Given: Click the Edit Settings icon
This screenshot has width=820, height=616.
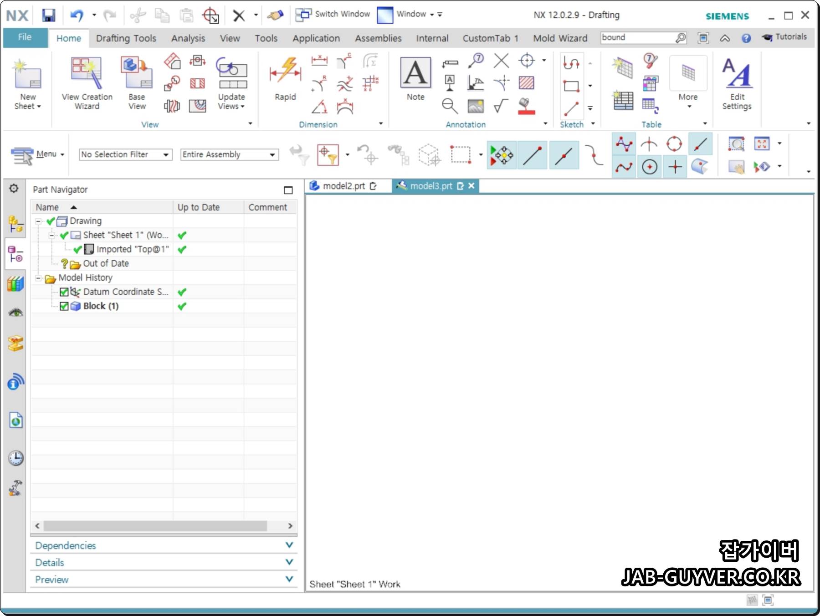Looking at the screenshot, I should pyautogui.click(x=737, y=83).
